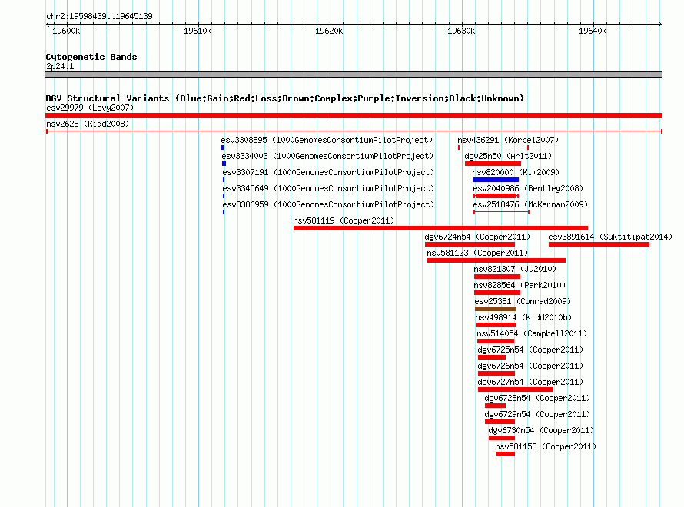Image resolution: width=684 pixels, height=507 pixels.
Task: Click the blue nsv820000 (Kim2009) gain bar
Action: 496,180
